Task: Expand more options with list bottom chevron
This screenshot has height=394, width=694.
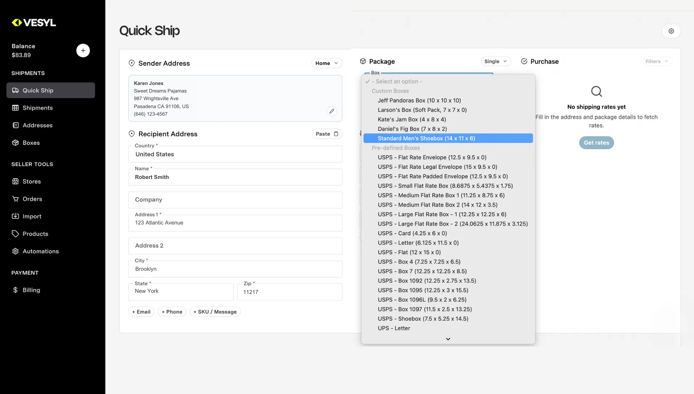Action: click(448, 339)
